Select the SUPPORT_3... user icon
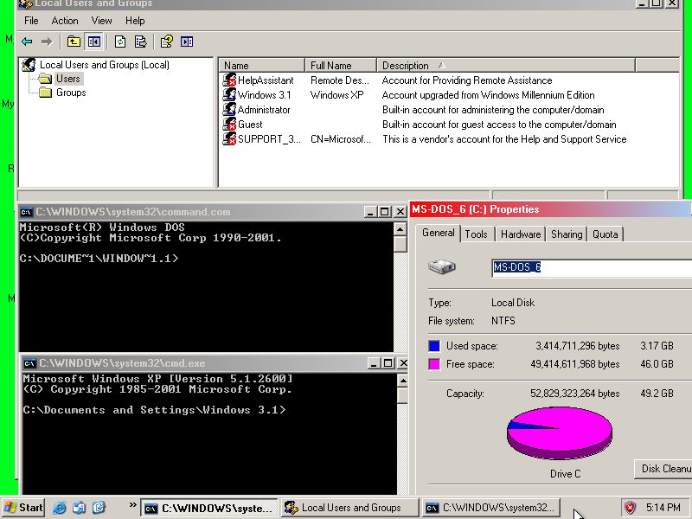Screen dimensions: 692x519 (x=229, y=138)
